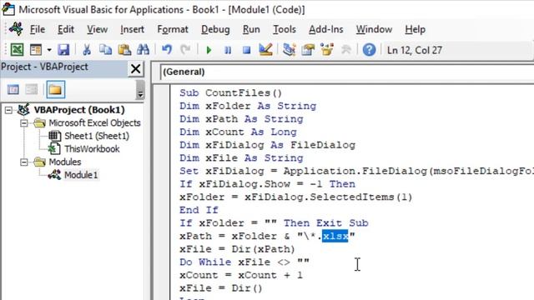
Task: Select ThisWorkbook in project tree
Action: click(92, 149)
